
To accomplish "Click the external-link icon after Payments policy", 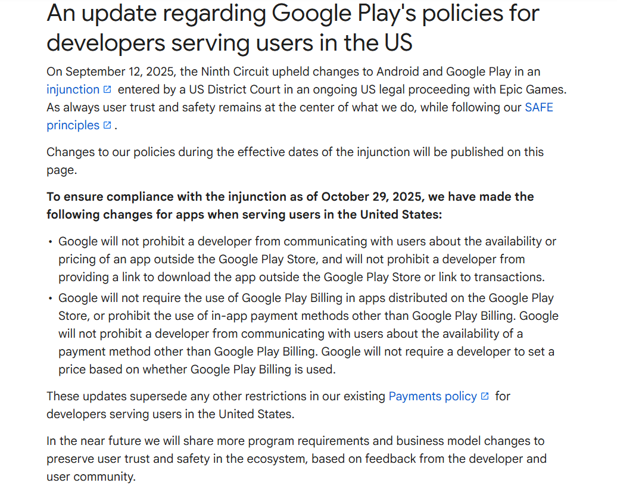I will tap(485, 396).
